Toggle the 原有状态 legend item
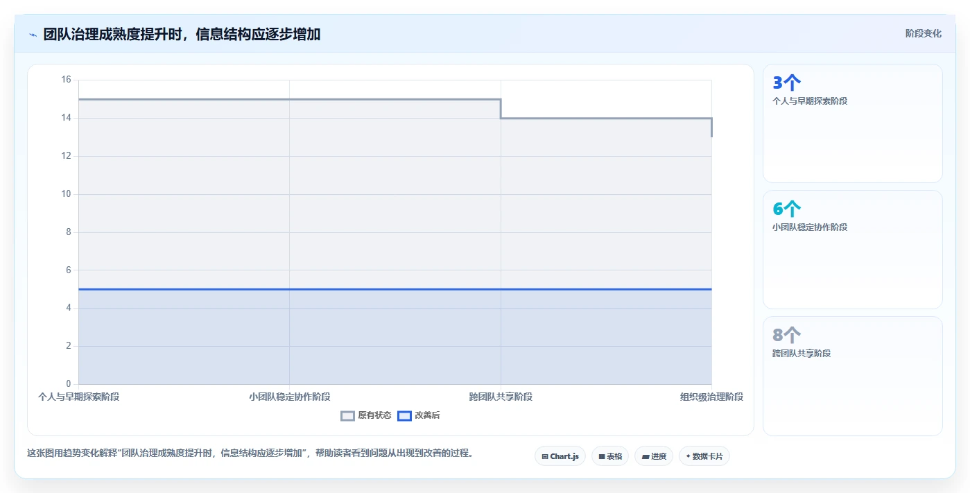The image size is (970, 493). point(366,415)
